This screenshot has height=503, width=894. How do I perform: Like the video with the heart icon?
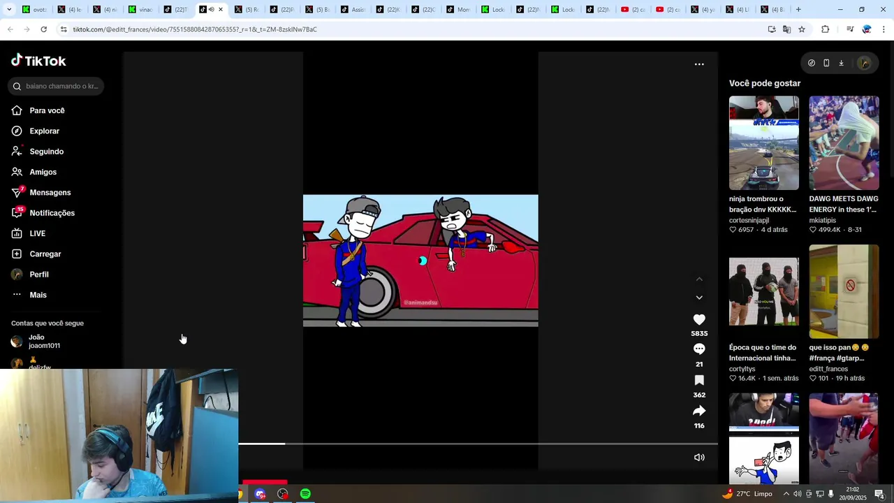tap(699, 319)
